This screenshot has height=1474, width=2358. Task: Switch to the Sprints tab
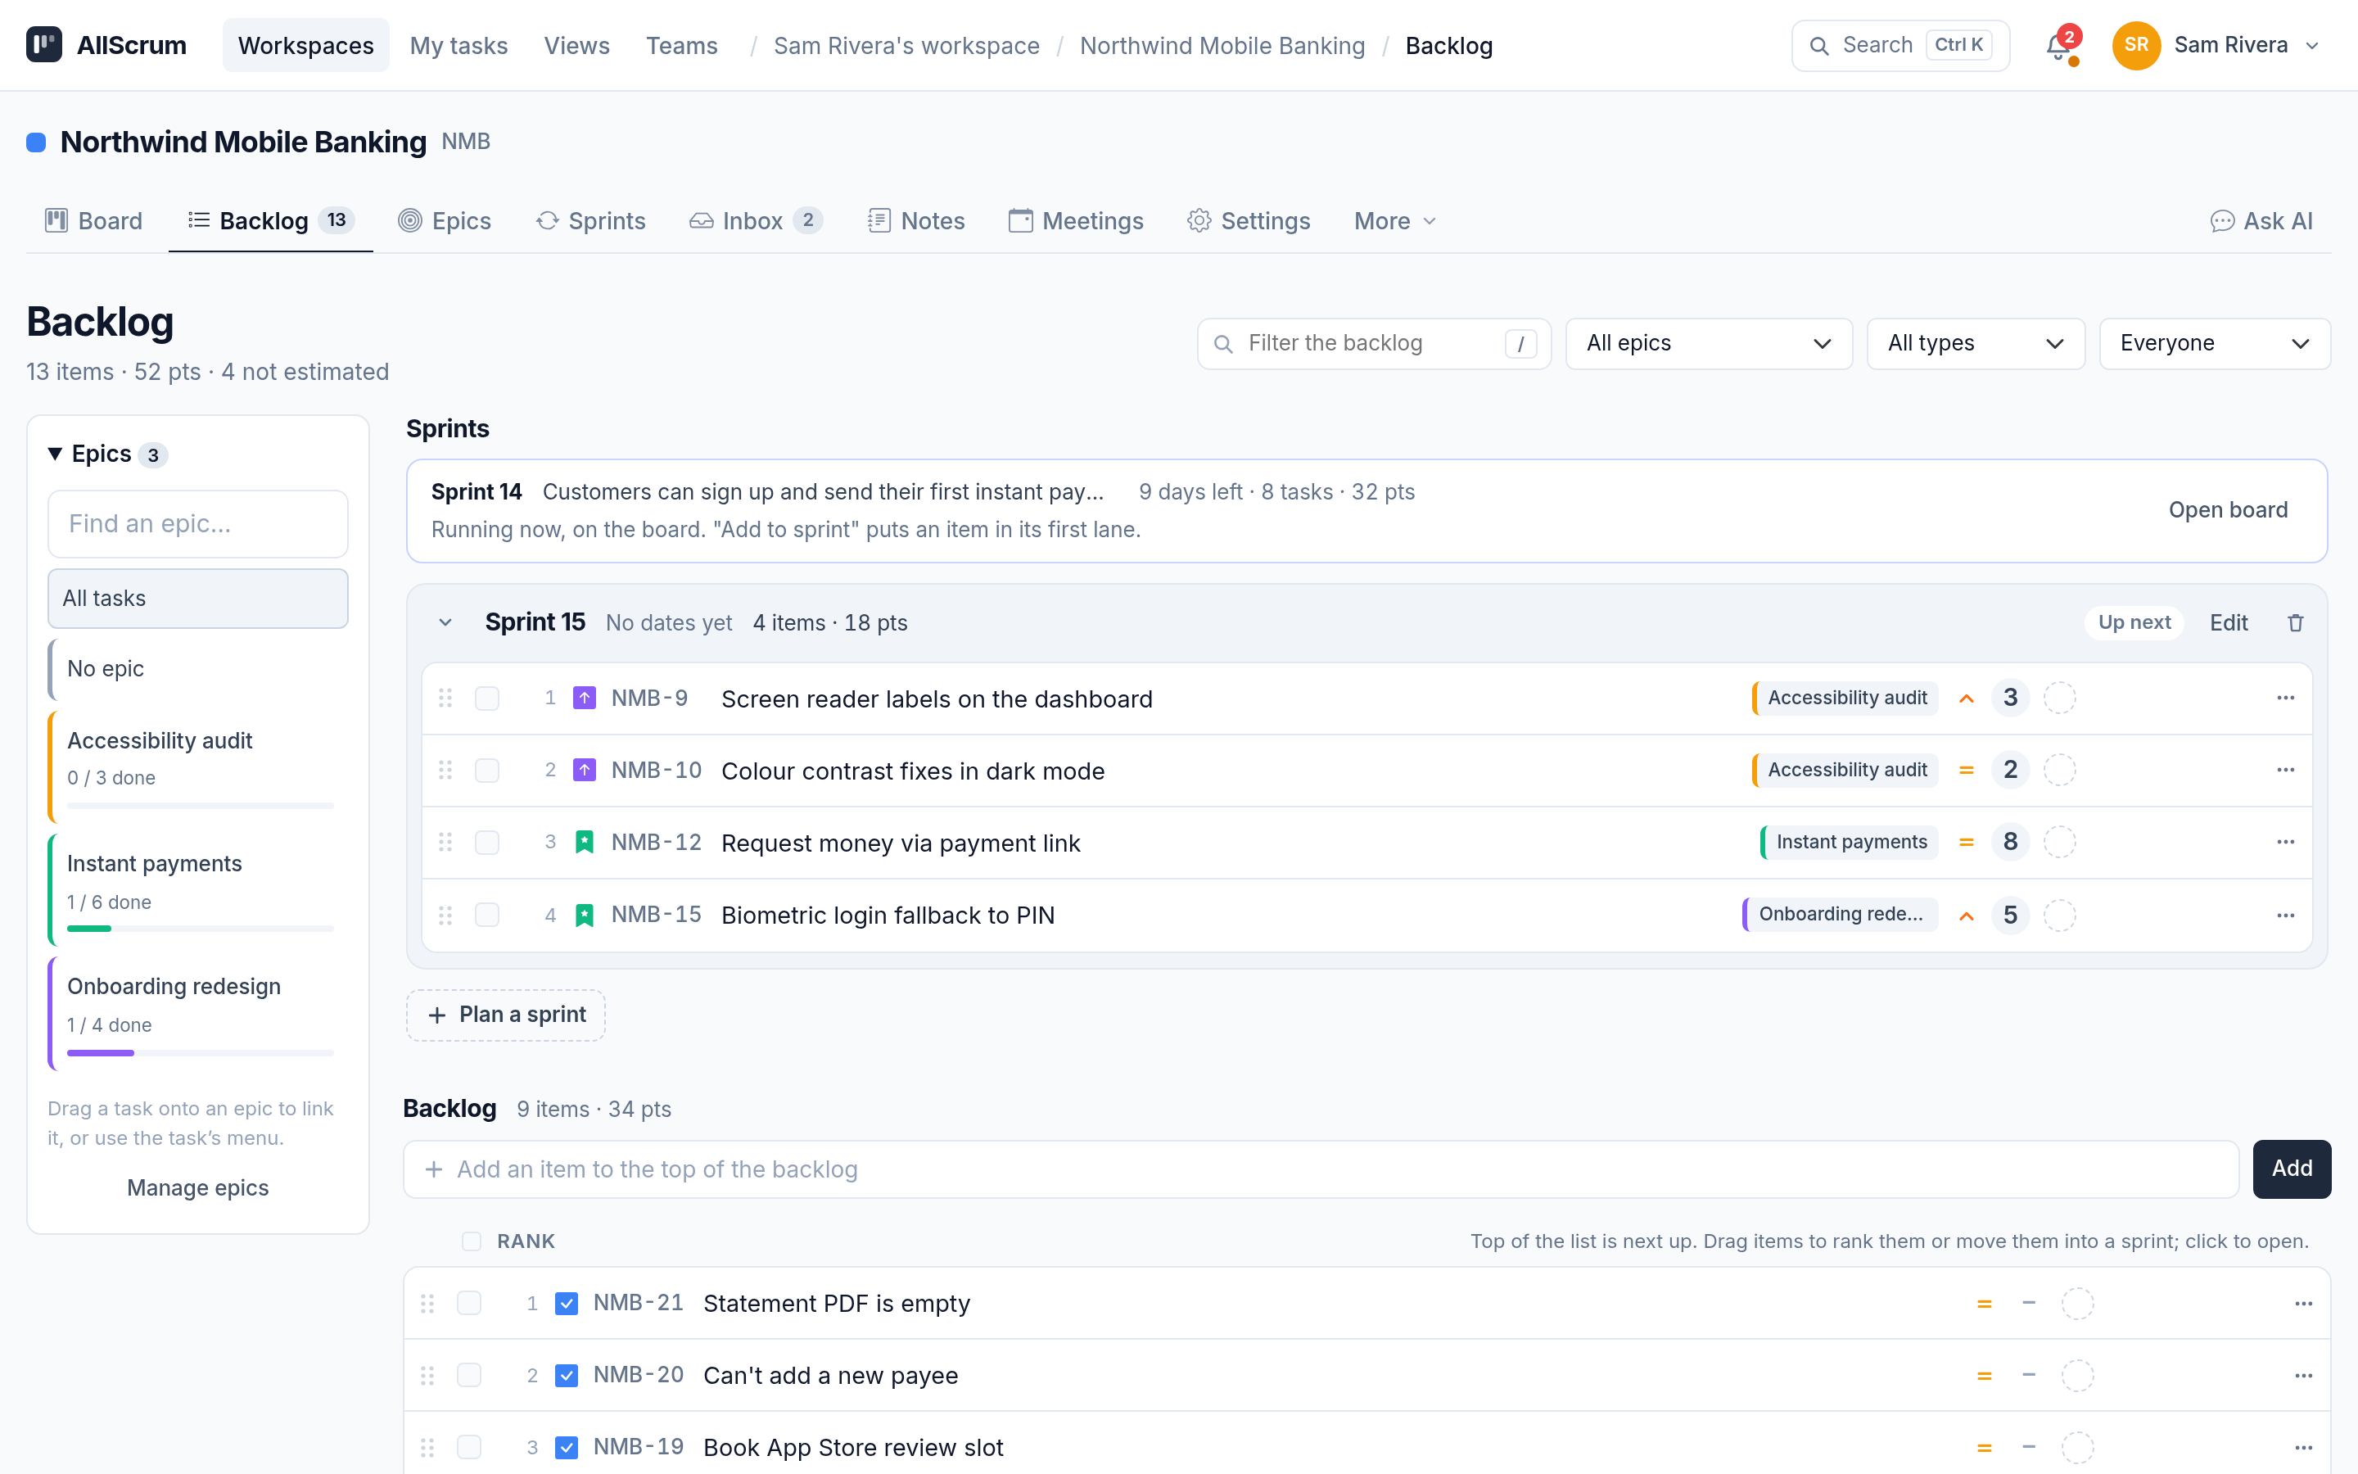pos(590,221)
